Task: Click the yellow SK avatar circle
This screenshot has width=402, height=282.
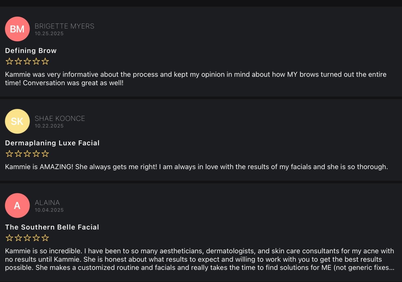Action: 17,121
